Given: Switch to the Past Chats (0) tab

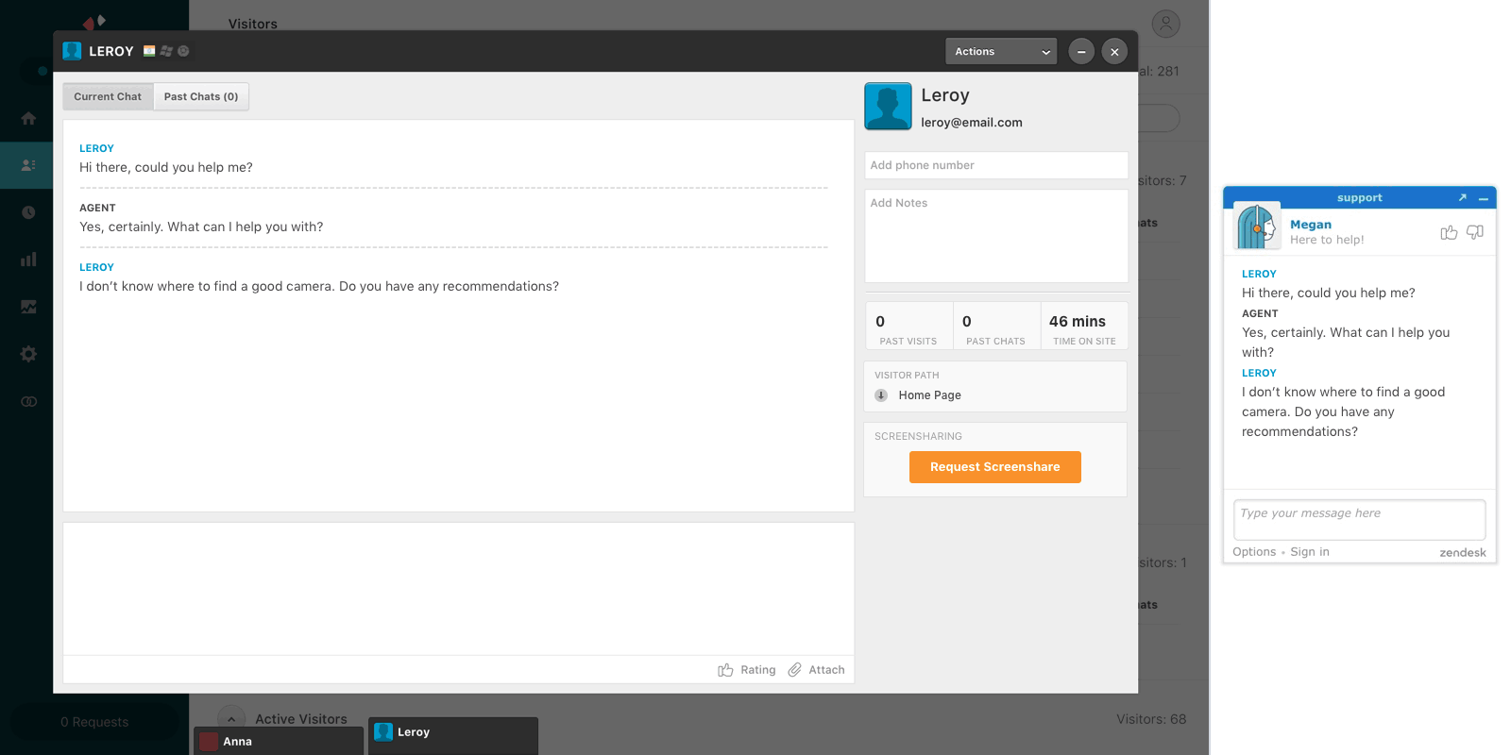Looking at the screenshot, I should click(x=201, y=96).
